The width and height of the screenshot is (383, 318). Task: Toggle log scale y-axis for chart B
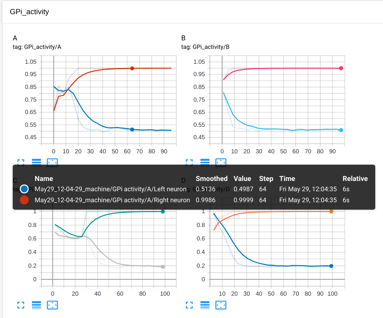click(x=205, y=163)
